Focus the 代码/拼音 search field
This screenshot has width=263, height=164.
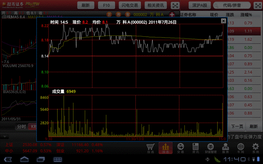pyautogui.click(x=232, y=6)
